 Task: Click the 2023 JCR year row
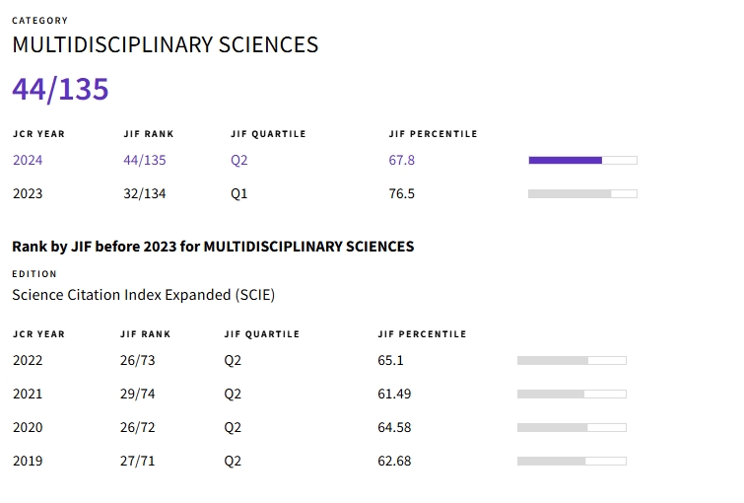[28, 193]
